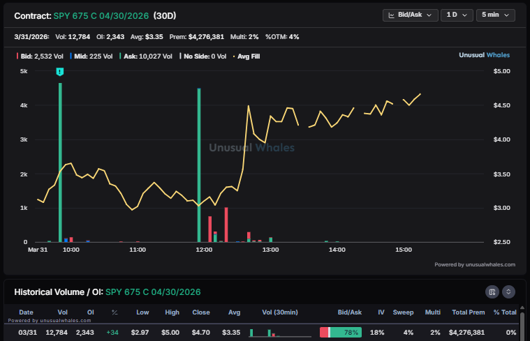Viewport: 530px width, 341px height.
Task: Click the teal alert marker above the chart
Action: point(60,72)
